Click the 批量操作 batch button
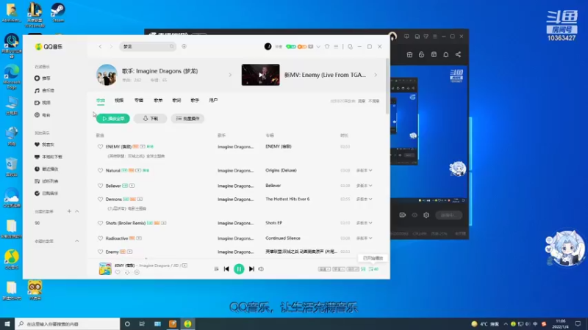The height and width of the screenshot is (330, 588). coord(188,119)
